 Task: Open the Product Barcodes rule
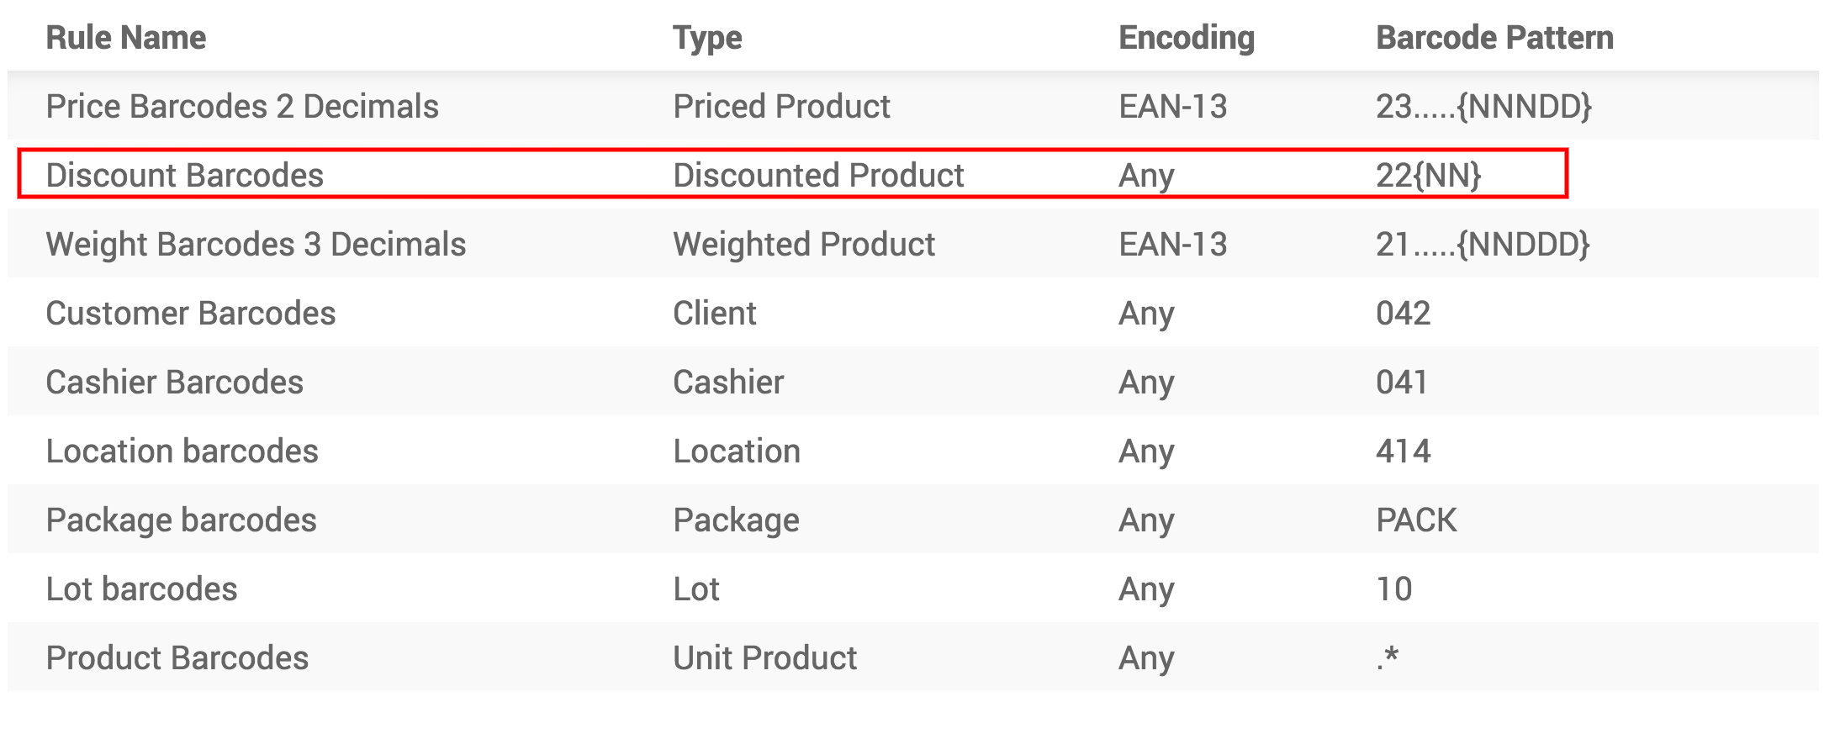(x=177, y=658)
